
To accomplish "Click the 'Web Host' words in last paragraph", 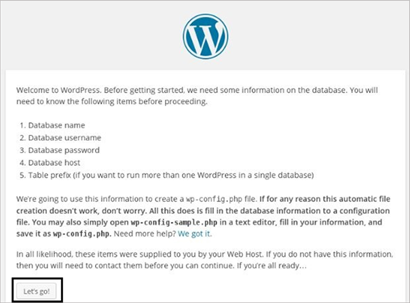I will (x=244, y=254).
